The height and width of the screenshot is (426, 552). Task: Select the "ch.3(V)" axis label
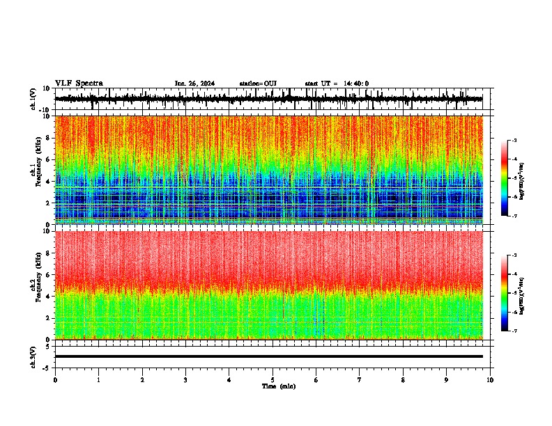33,357
